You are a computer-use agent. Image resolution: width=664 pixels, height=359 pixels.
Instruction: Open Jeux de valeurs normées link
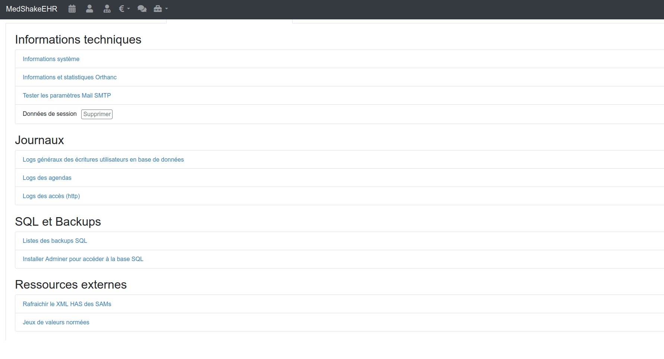point(56,322)
